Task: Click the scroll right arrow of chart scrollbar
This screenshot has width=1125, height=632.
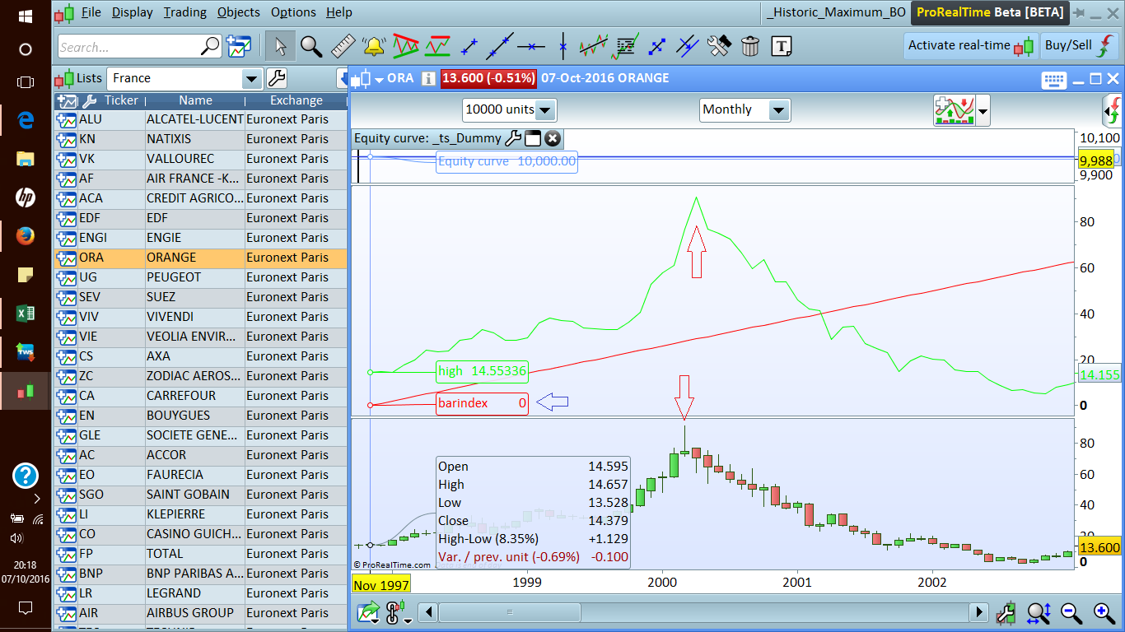Action: coord(978,612)
